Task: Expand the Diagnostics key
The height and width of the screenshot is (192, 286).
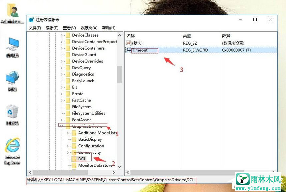Action: point(61,74)
